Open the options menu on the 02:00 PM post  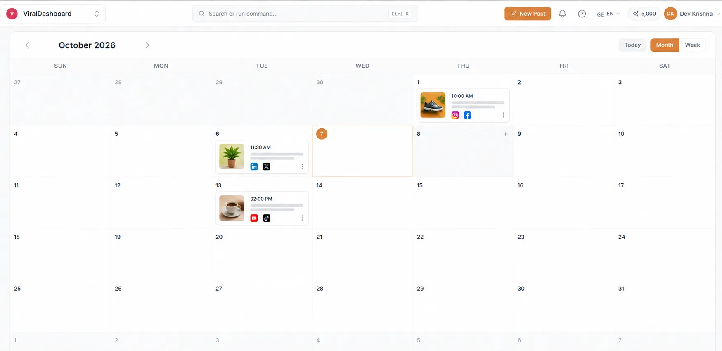click(302, 218)
